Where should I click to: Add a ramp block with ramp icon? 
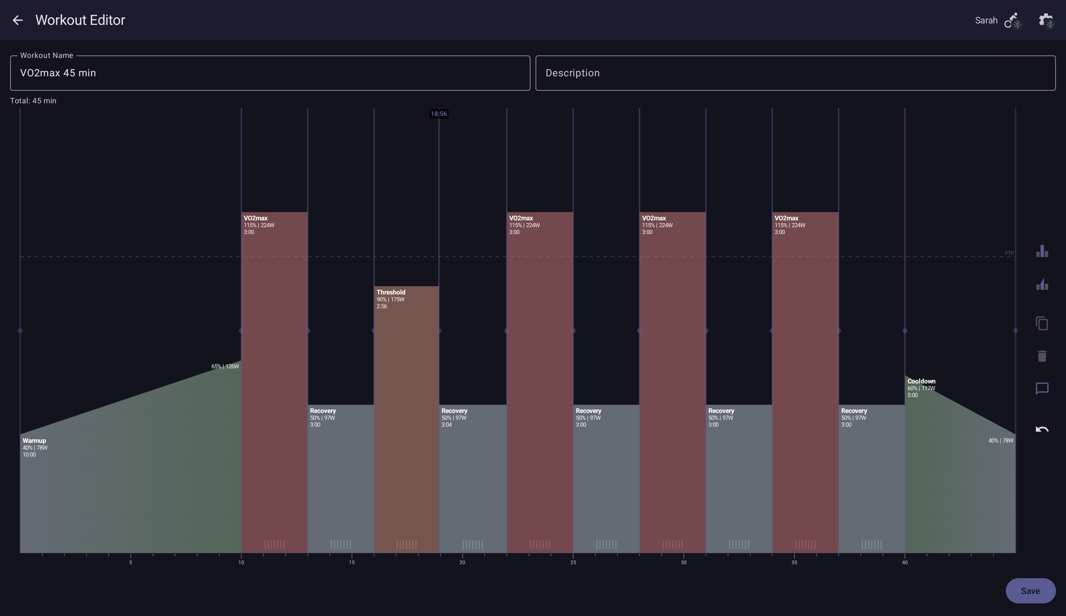pyautogui.click(x=1042, y=284)
